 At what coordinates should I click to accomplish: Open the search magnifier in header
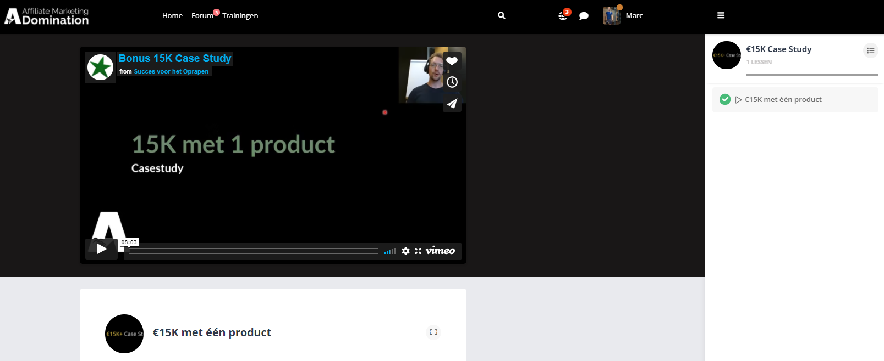tap(501, 15)
